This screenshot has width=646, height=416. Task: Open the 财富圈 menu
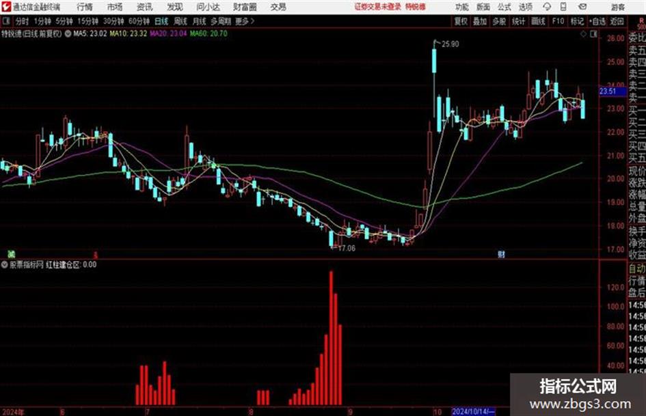tap(245, 7)
